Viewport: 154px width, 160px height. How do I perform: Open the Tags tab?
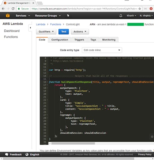coord(93,40)
